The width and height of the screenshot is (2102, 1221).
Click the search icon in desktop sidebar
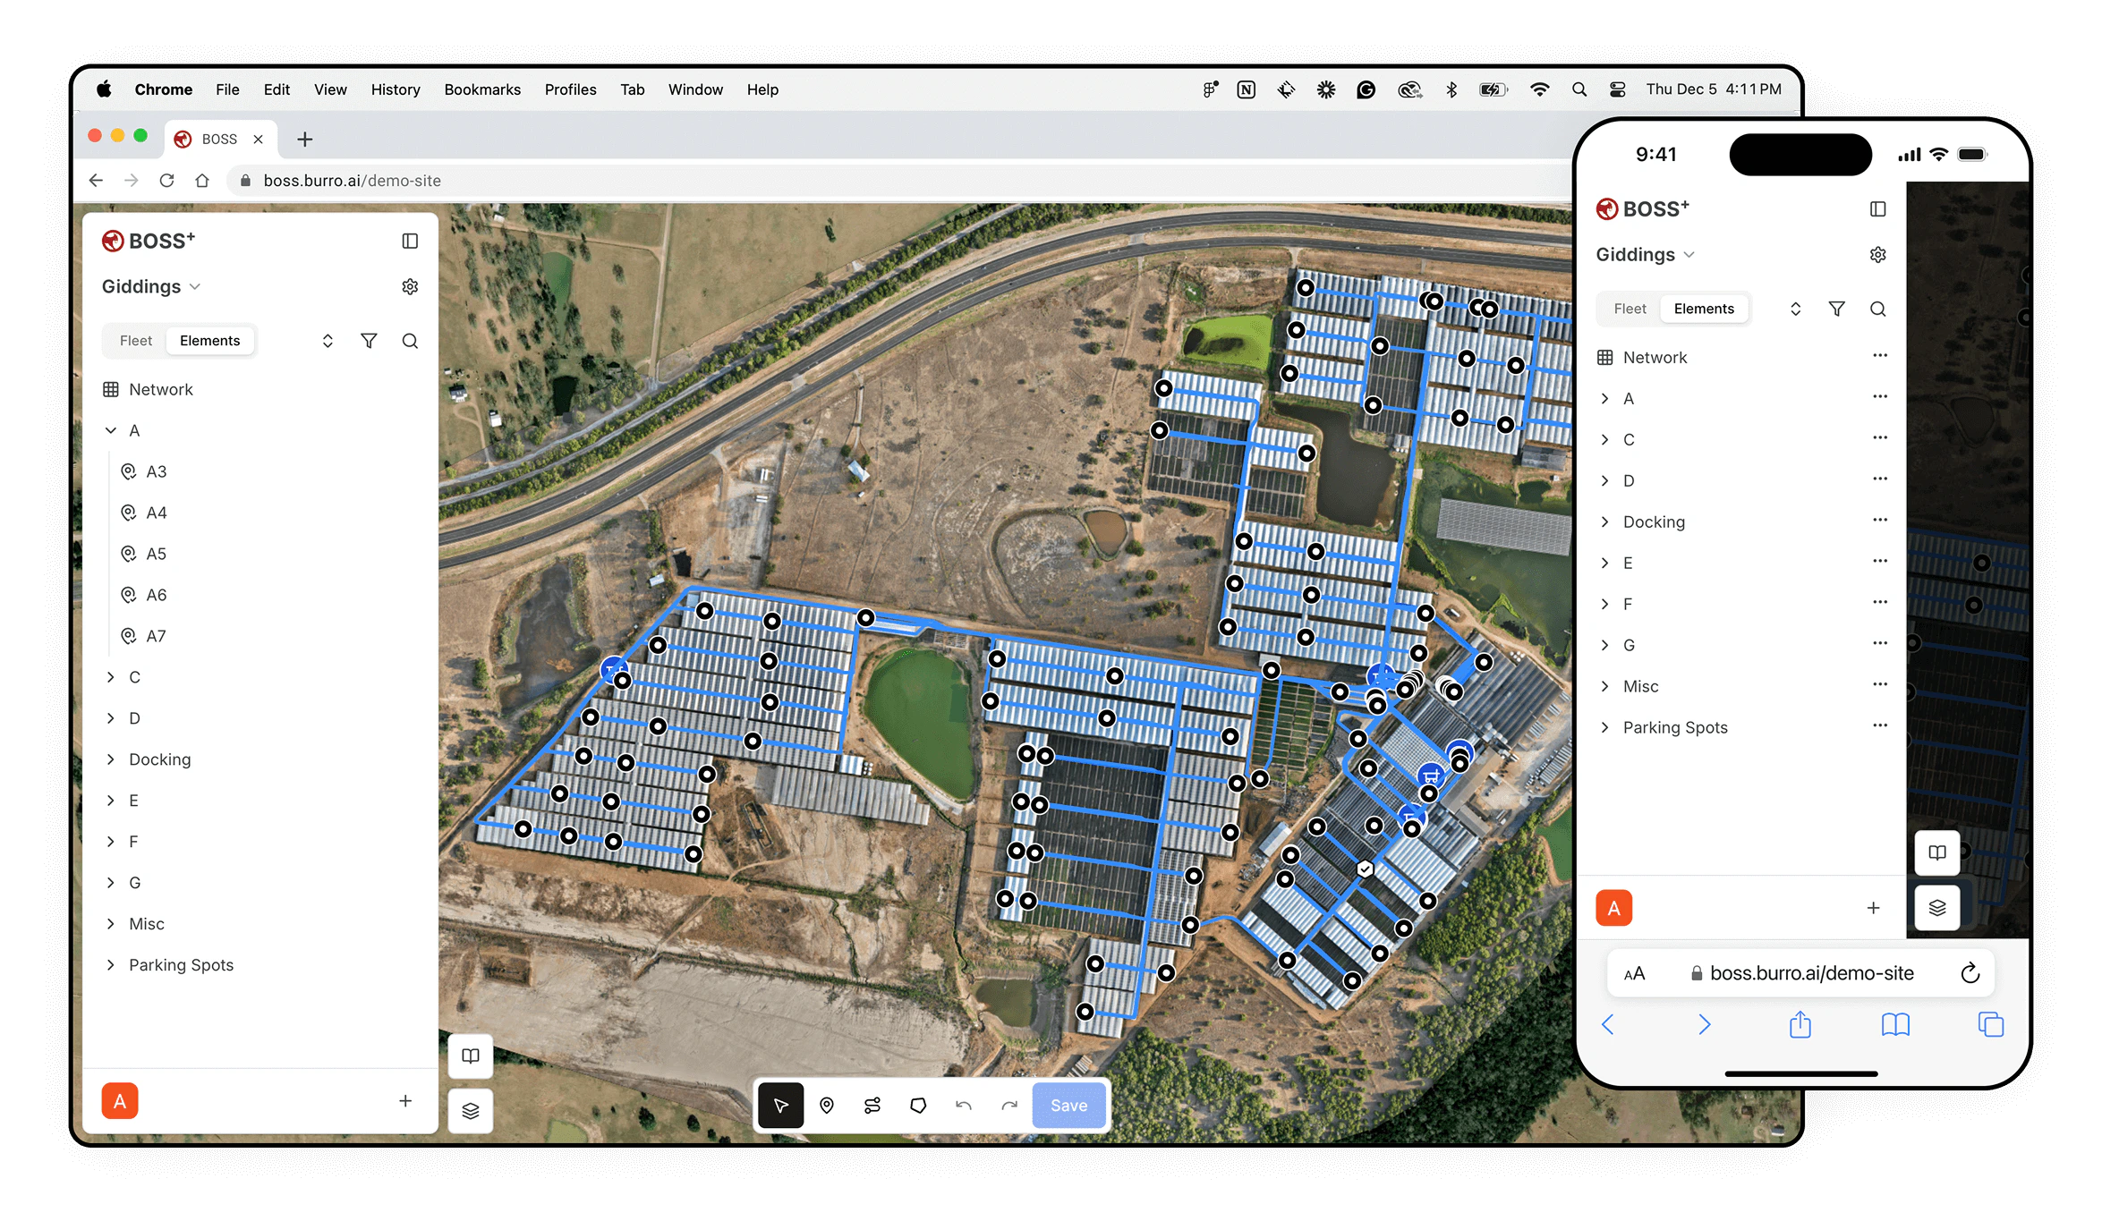click(410, 341)
